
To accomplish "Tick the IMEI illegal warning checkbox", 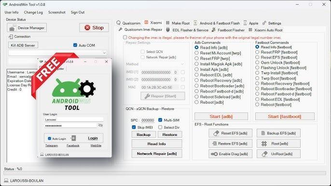I will (x=125, y=37).
